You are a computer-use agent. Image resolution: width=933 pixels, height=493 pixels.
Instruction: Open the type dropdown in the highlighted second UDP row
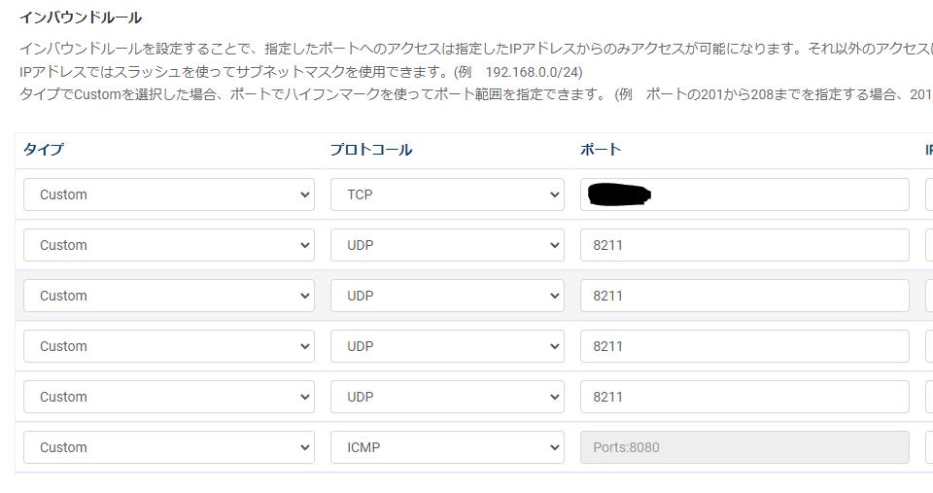click(x=169, y=296)
